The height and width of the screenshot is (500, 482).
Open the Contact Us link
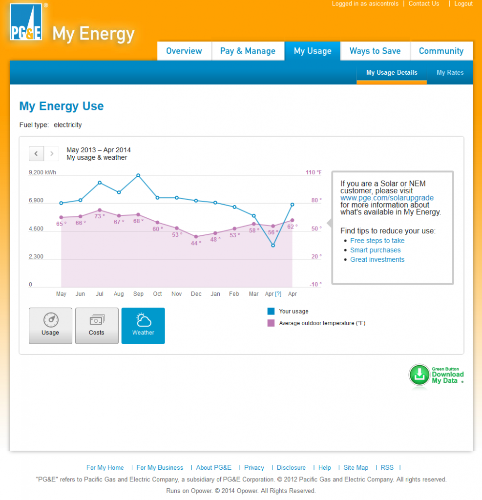423,4
